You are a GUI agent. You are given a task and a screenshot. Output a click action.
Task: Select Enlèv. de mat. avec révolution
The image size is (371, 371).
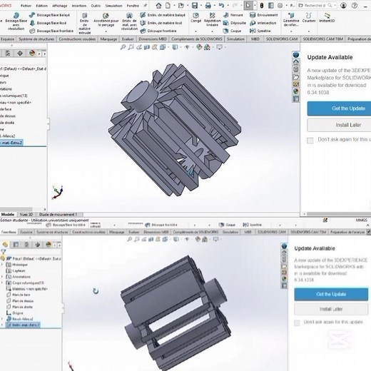click(129, 22)
